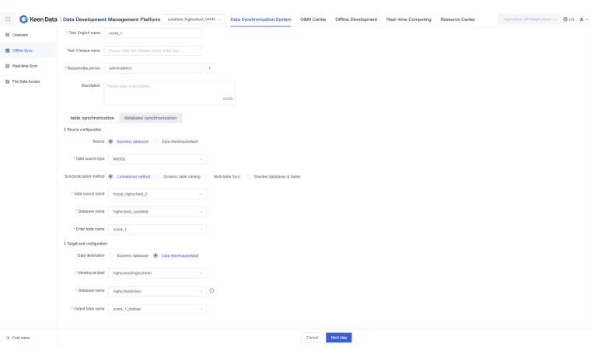Viewport: 591px width, 357px height.
Task: Open the Warehouse Mart dropdown
Action: [158, 273]
